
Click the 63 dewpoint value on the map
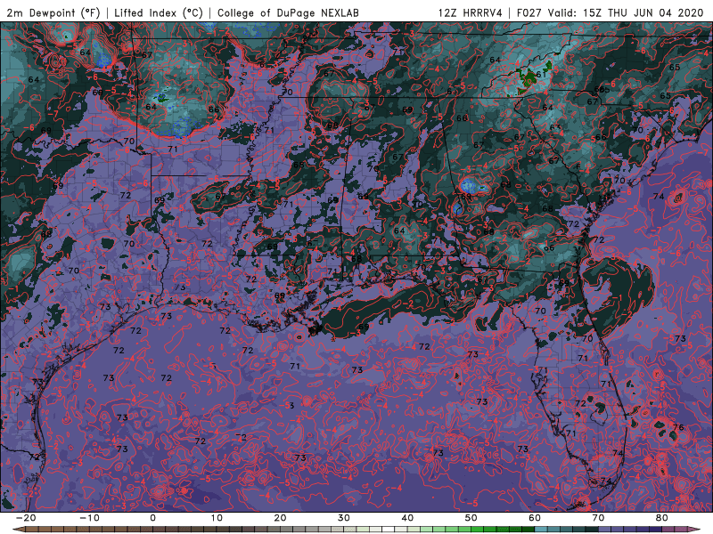[x=554, y=127]
